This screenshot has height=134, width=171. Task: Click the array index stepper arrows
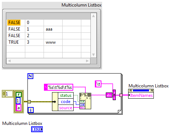click(4, 94)
